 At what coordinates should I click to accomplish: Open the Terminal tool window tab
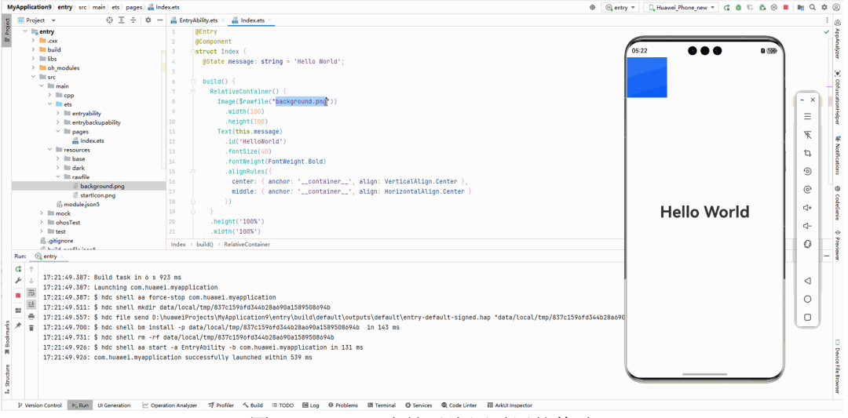point(381,405)
